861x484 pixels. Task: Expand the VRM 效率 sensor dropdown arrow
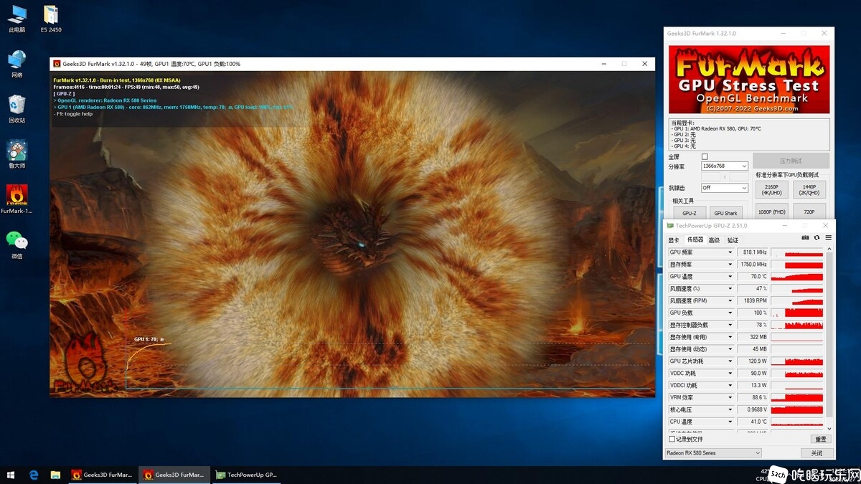(x=730, y=397)
